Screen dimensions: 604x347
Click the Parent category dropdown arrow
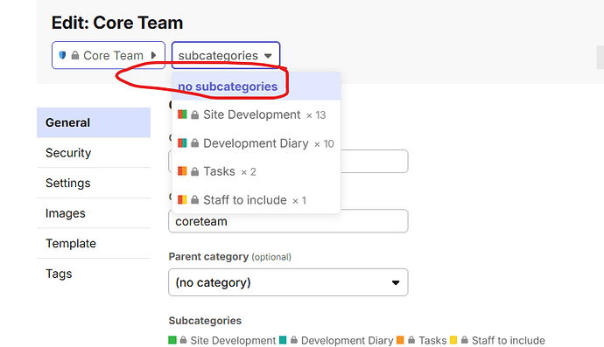coord(395,282)
